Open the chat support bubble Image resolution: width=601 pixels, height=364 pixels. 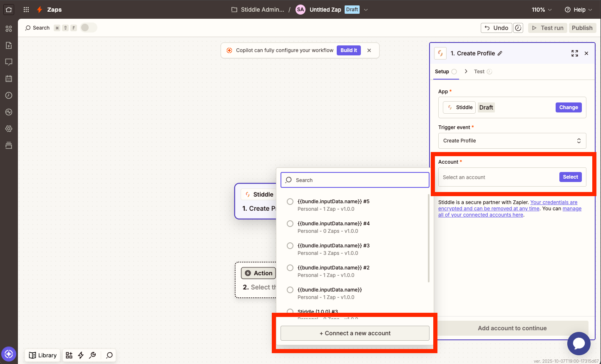click(579, 344)
